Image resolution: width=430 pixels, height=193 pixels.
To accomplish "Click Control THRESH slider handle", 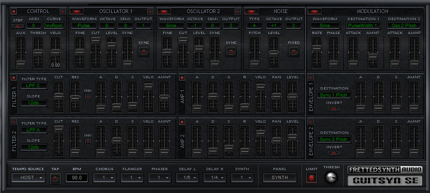I will (38, 52).
